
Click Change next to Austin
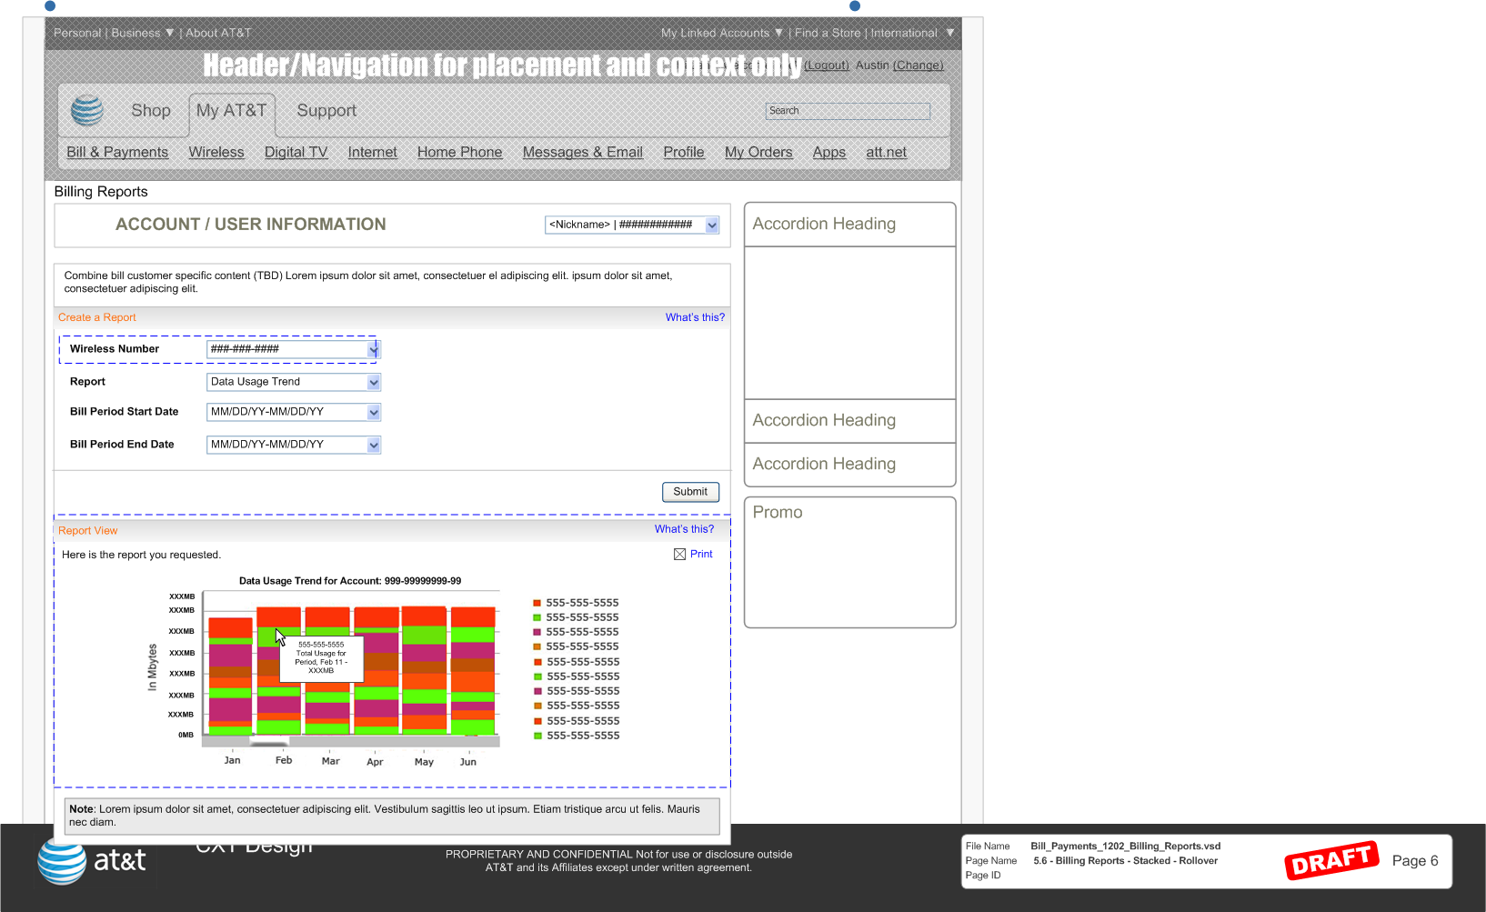pos(919,65)
